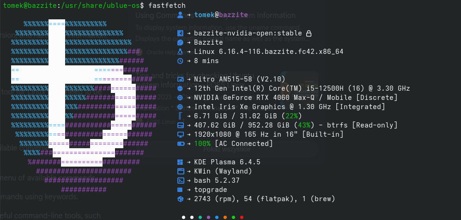Click the memory icon beside 6.71 GiB
The width and height of the screenshot is (461, 220).
180,116
